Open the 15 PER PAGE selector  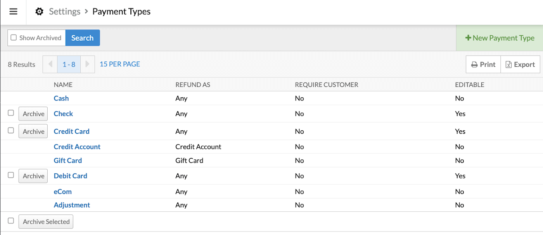coord(119,64)
